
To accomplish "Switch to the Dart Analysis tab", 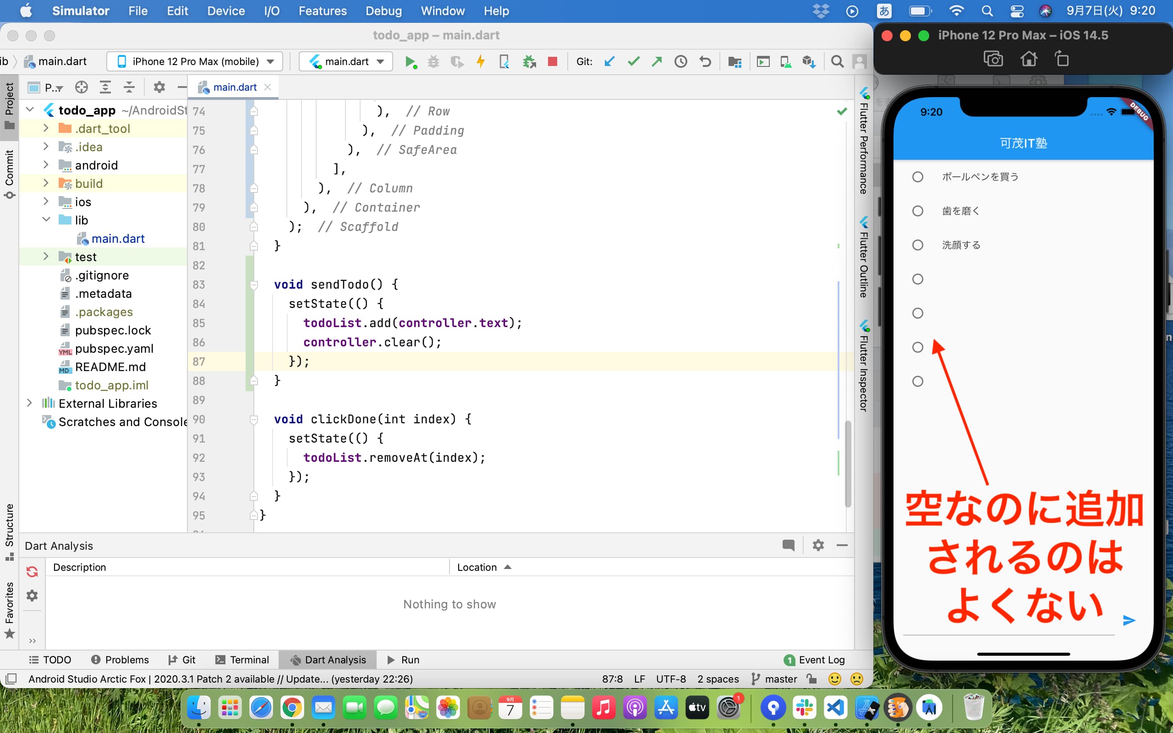I will point(329,660).
